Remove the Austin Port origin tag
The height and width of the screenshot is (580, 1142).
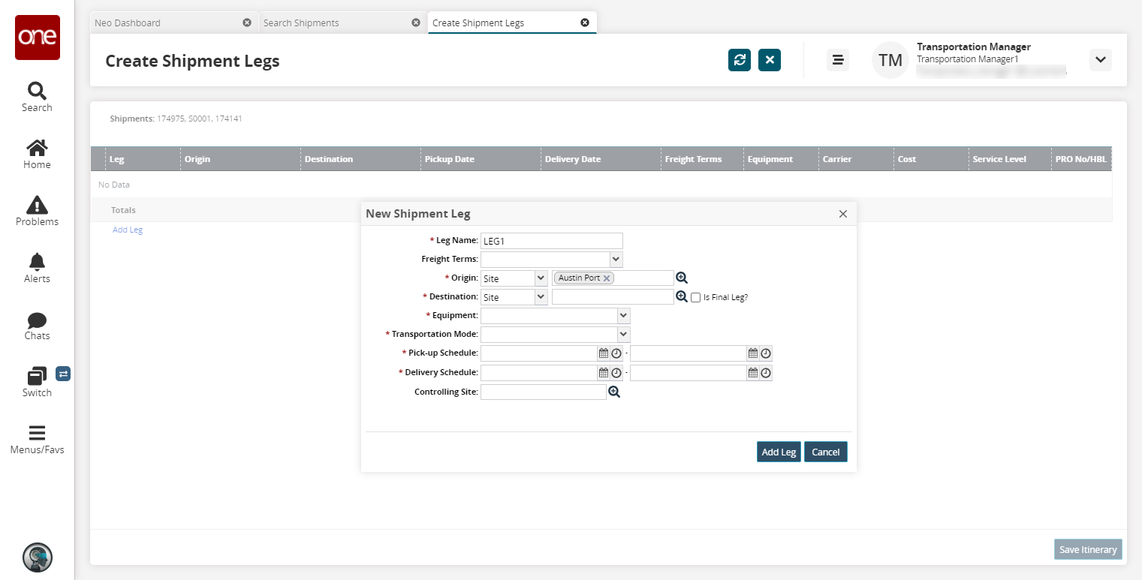[x=607, y=278]
